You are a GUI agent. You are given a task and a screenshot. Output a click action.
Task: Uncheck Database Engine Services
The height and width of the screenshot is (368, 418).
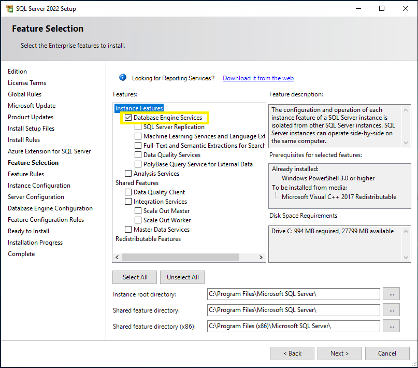pyautogui.click(x=128, y=118)
